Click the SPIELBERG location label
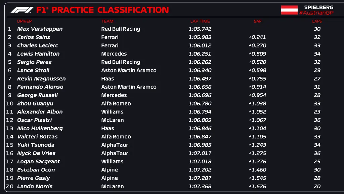 [x=319, y=7]
